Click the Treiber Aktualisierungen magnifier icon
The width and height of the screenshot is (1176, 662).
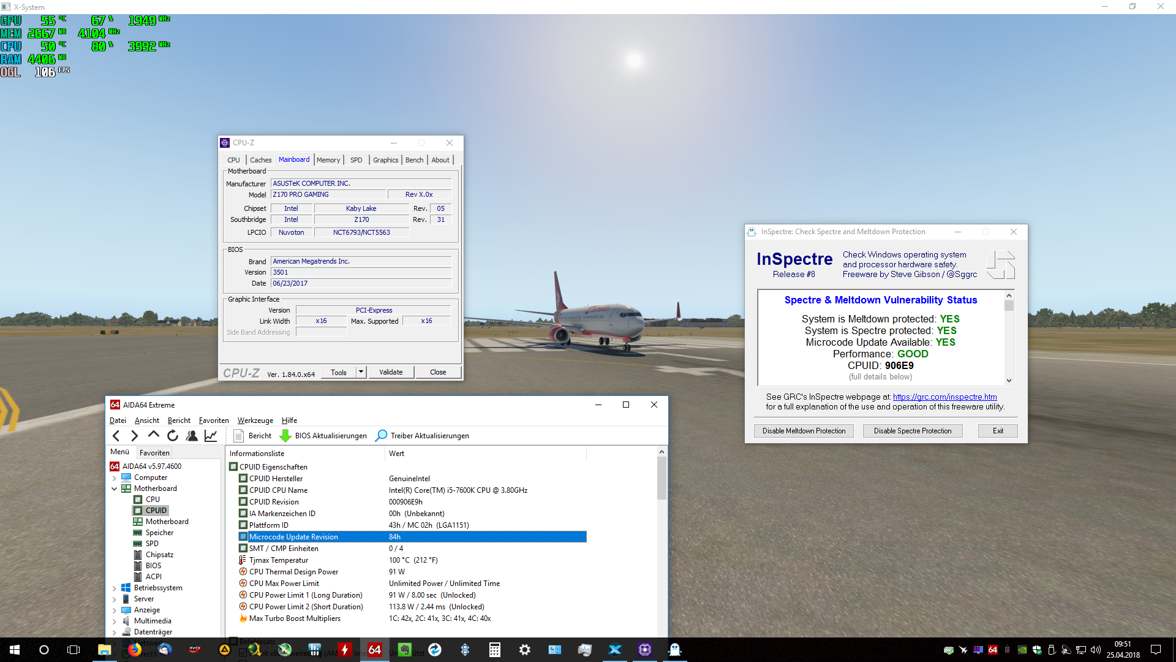point(381,436)
